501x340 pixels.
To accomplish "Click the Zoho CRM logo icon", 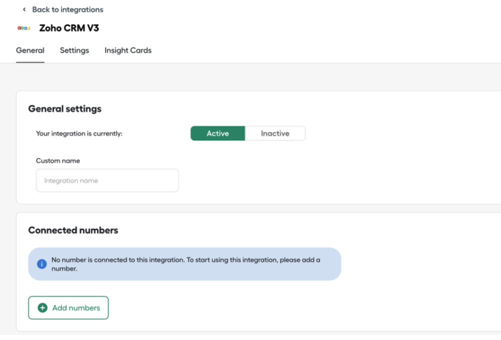I will click(24, 28).
